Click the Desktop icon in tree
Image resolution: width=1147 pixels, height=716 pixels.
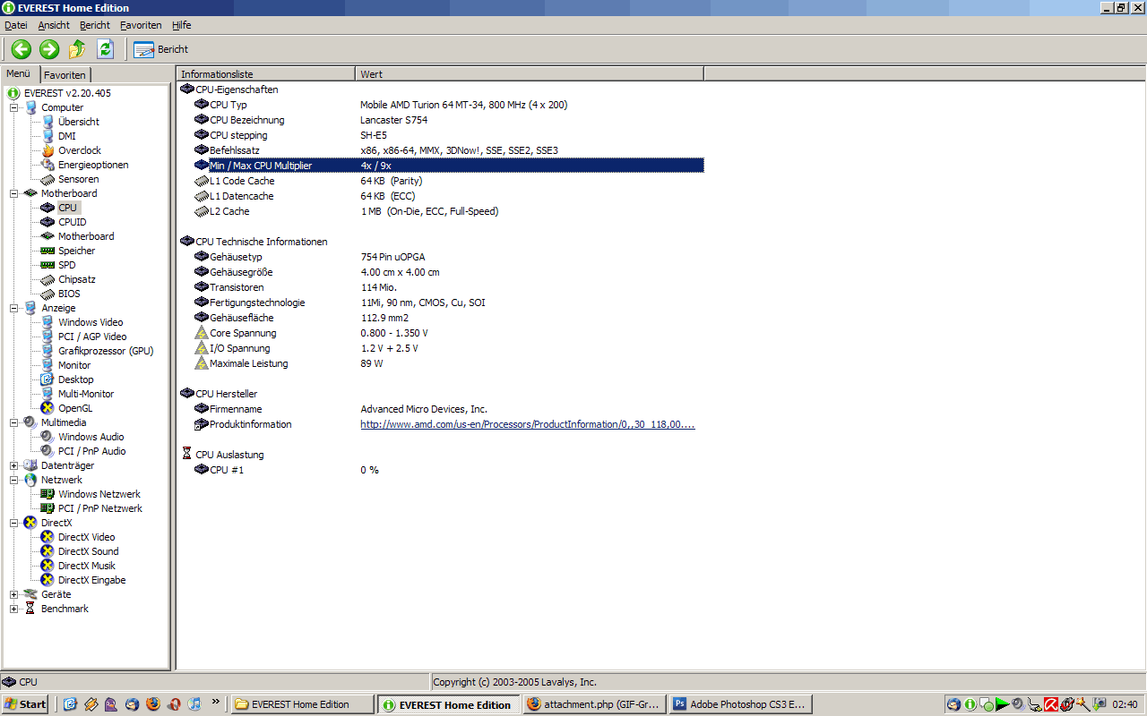(x=47, y=379)
